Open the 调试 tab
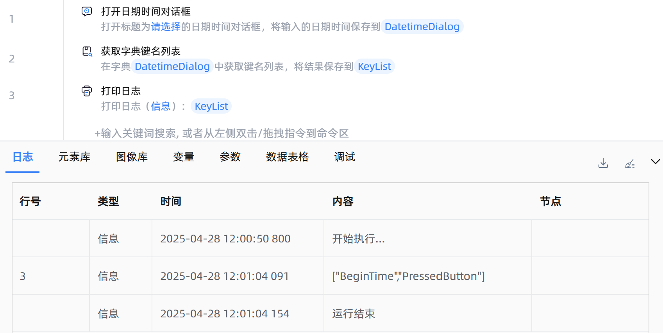 click(345, 157)
